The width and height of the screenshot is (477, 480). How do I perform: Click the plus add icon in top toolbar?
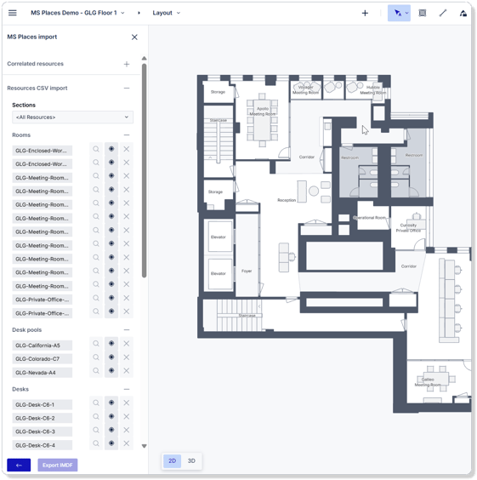click(x=365, y=13)
